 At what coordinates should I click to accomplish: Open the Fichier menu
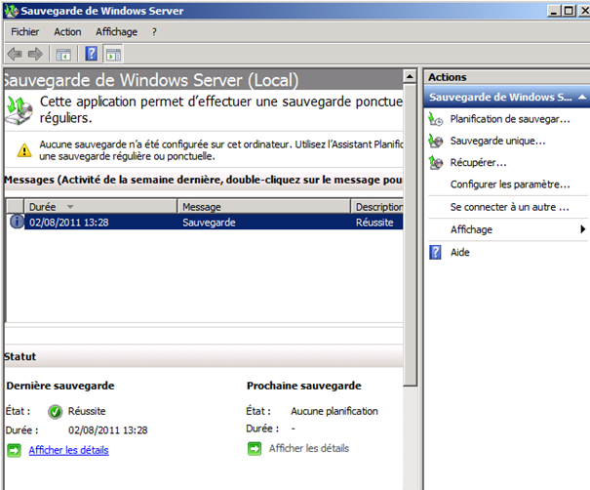pos(24,32)
